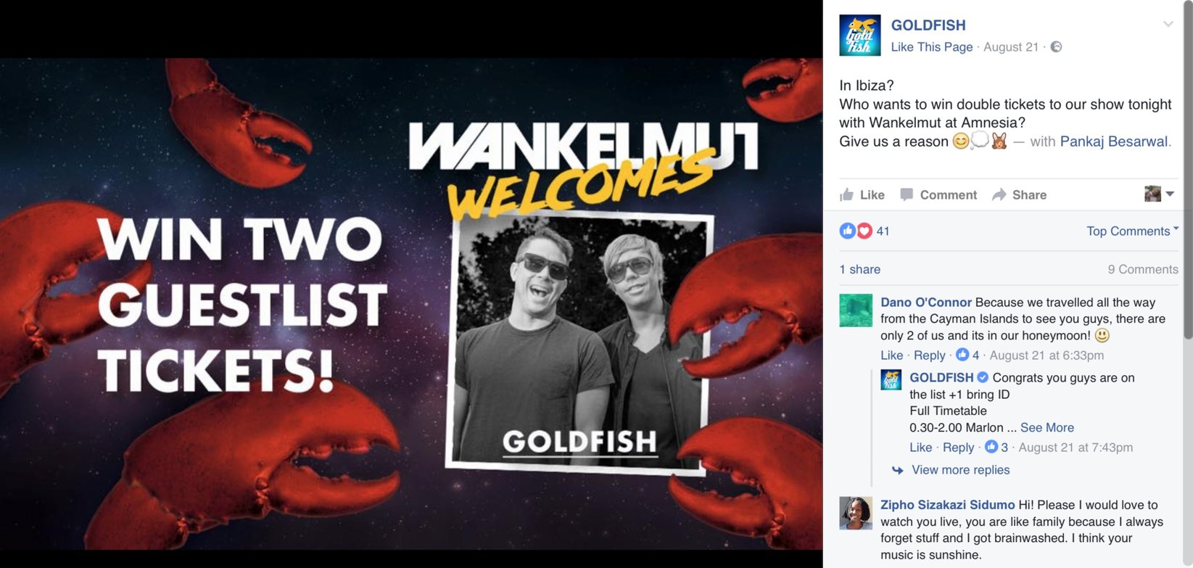
Task: Reply to Dano O'Connor's comment
Action: pyautogui.click(x=929, y=355)
